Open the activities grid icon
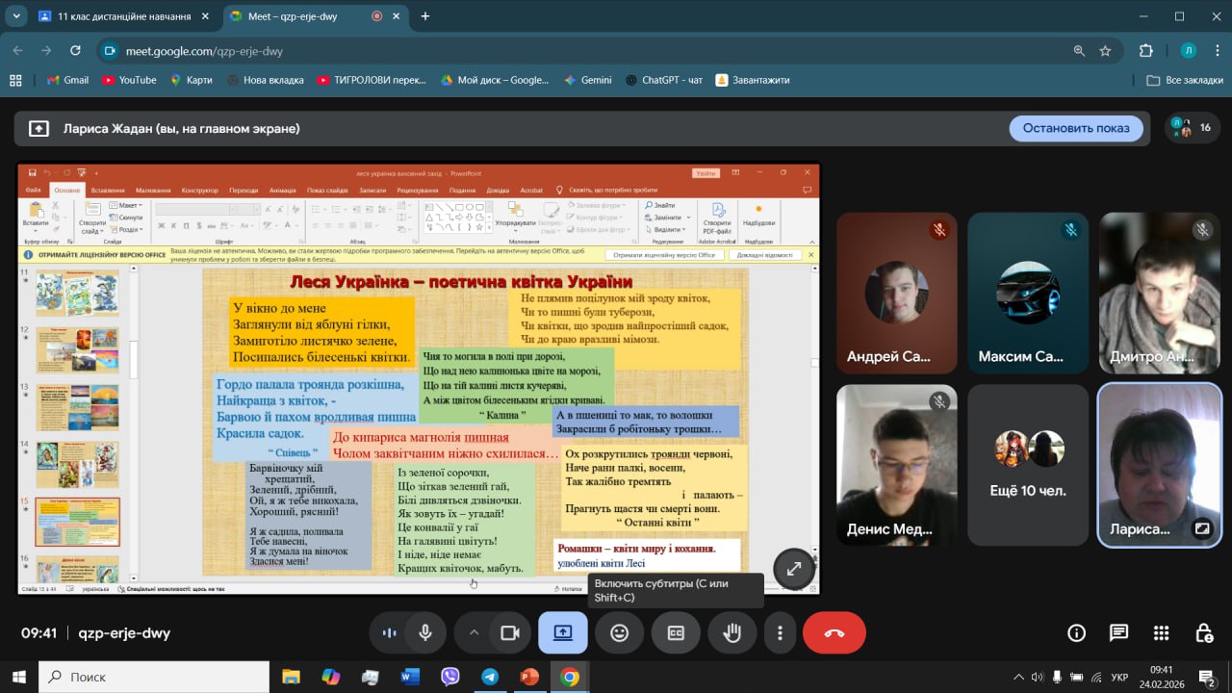This screenshot has height=693, width=1232. click(1161, 632)
